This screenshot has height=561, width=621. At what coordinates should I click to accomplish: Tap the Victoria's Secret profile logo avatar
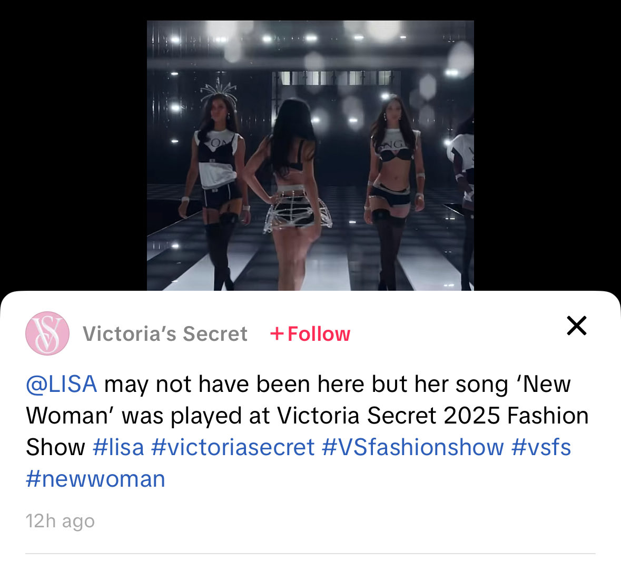(47, 333)
